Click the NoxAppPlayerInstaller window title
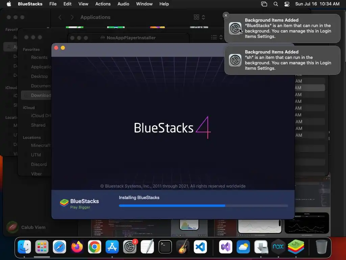Screen dimensions: 346x260 click(131, 38)
